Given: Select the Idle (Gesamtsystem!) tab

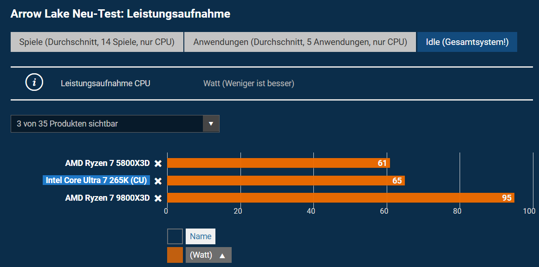Looking at the screenshot, I should click(467, 42).
